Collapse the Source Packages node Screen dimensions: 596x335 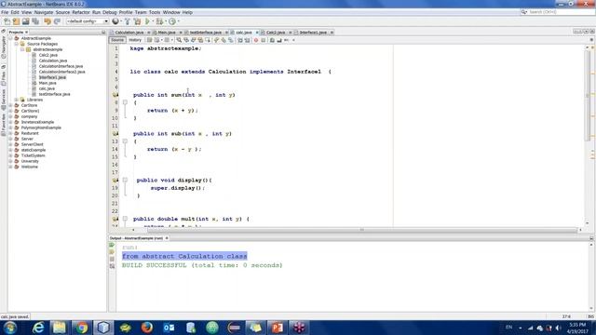17,44
